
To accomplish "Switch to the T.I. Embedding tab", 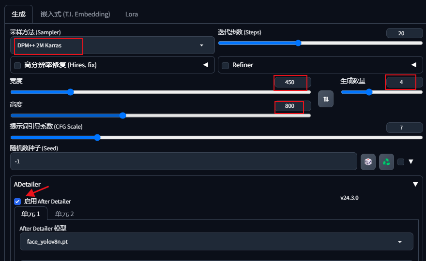I will 75,14.
